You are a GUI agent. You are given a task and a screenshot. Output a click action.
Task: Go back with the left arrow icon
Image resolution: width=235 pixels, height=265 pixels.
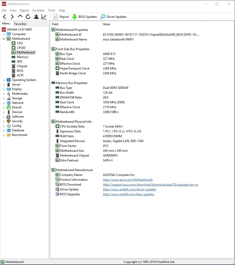5,17
